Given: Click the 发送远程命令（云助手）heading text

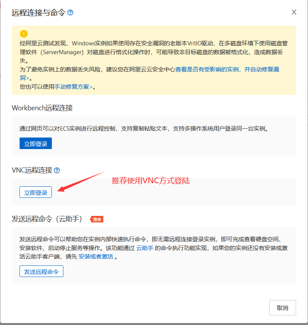Looking at the screenshot, I should click(x=47, y=219).
